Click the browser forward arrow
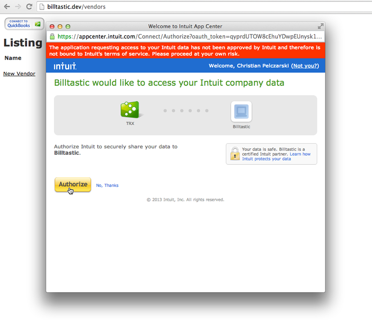Viewport: 372px width, 334px height. coord(18,7)
